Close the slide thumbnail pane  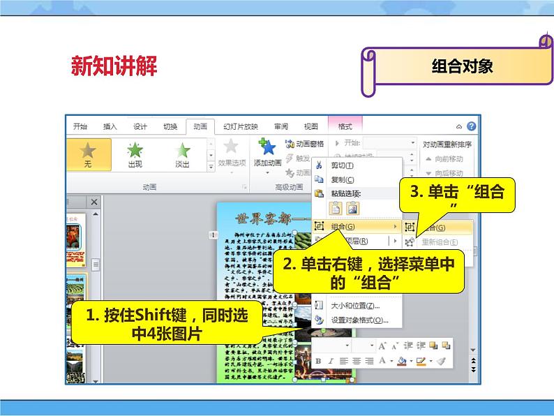click(94, 202)
